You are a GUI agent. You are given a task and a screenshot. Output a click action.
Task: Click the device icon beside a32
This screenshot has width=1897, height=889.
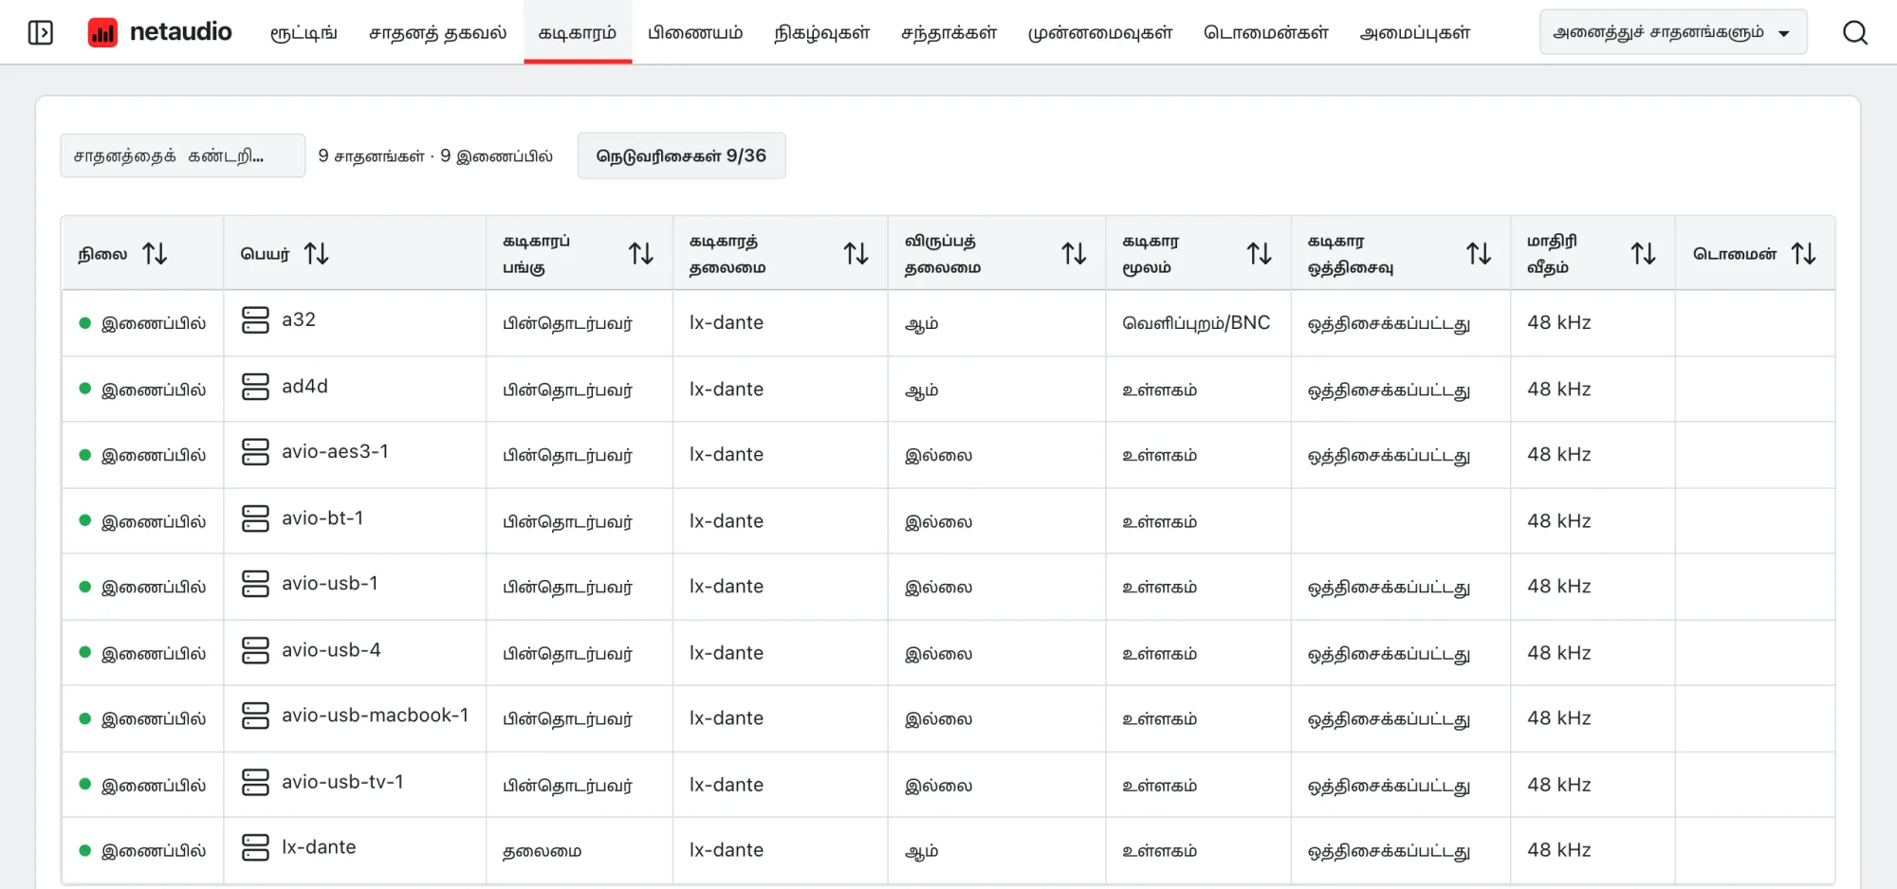pos(255,320)
